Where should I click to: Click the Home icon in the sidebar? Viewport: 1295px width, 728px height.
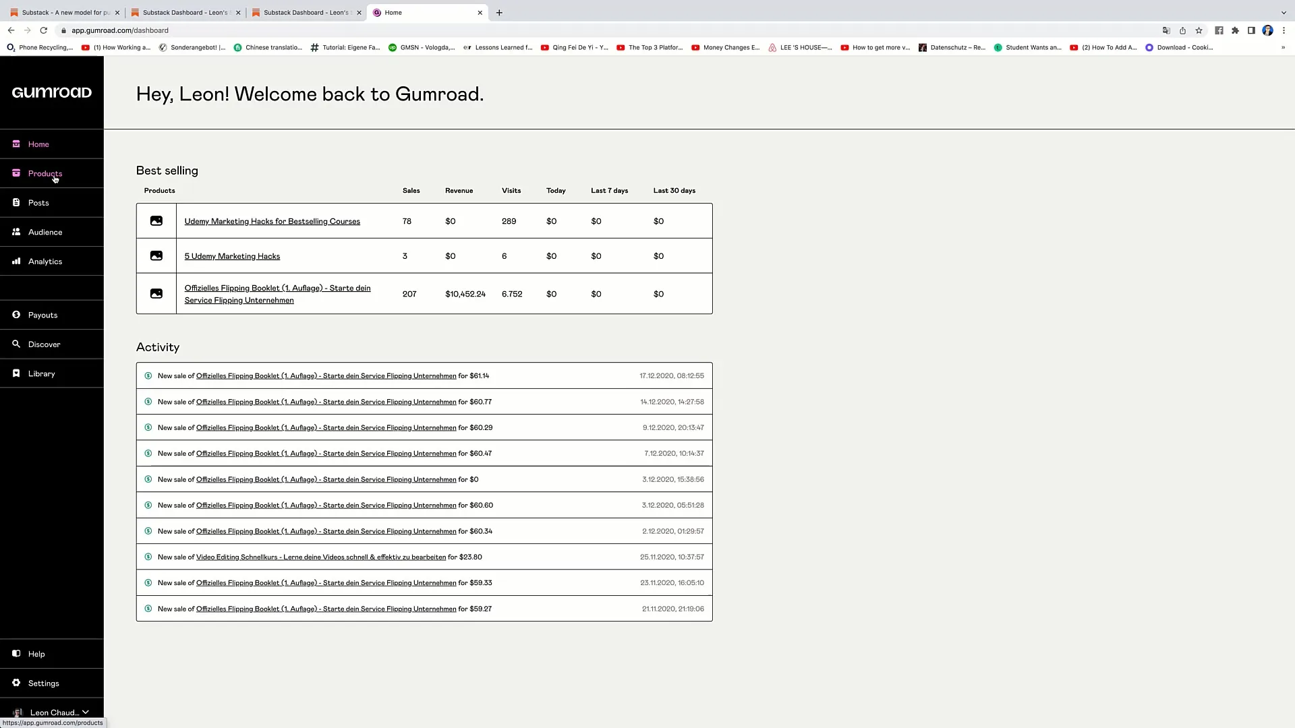click(x=16, y=144)
